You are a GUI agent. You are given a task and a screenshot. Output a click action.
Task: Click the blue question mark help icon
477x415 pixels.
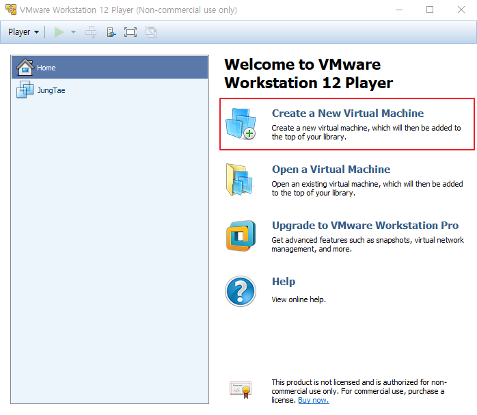point(241,291)
